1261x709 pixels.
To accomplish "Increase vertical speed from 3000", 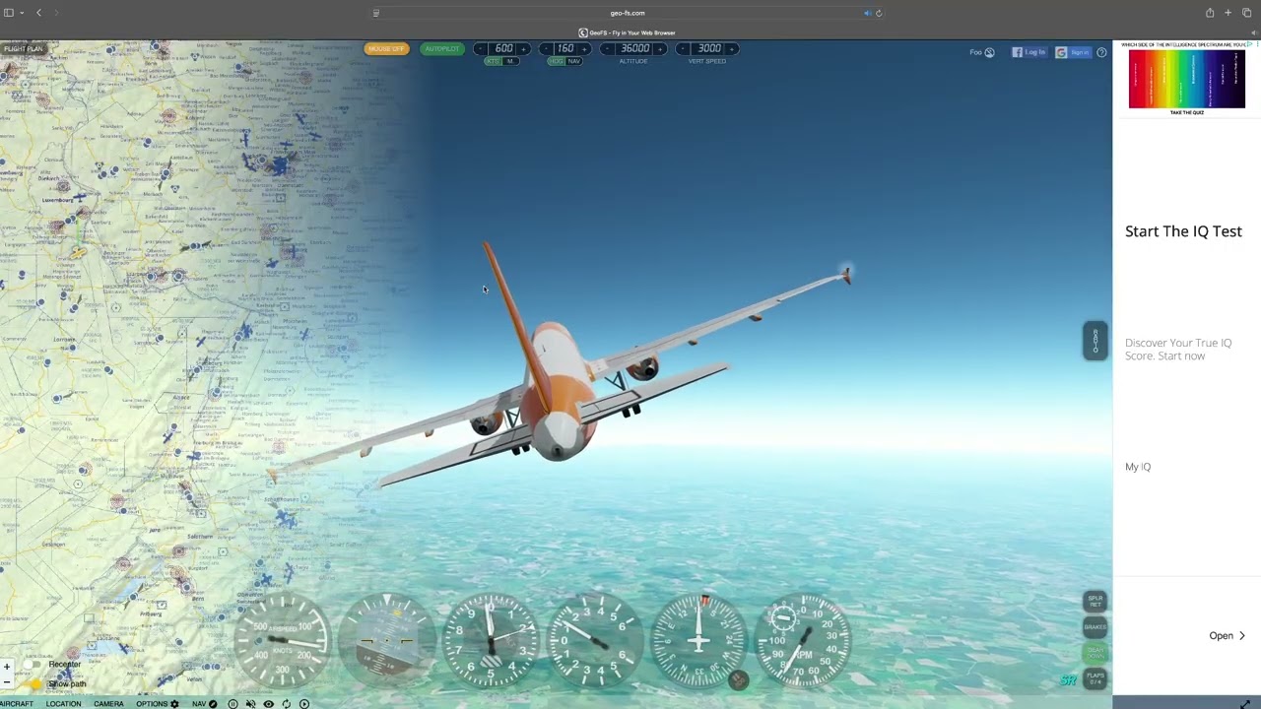I will pyautogui.click(x=731, y=48).
